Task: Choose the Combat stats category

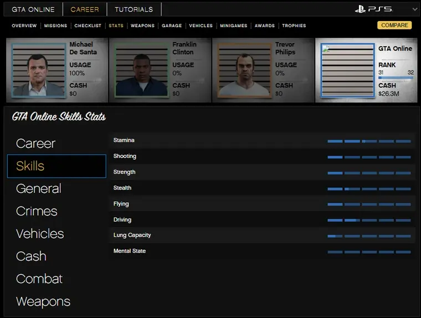Action: [x=39, y=279]
